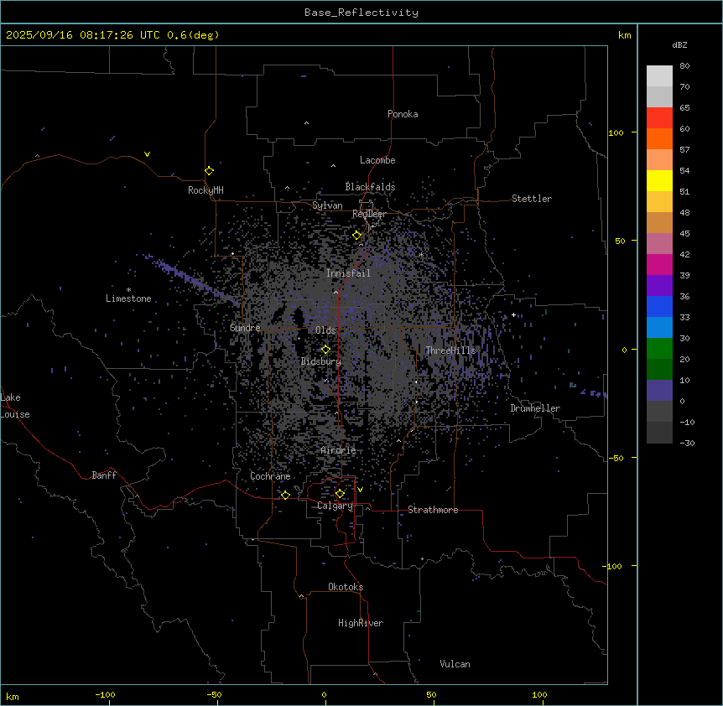
Task: Click the -30 value on dBZ scale
Action: coord(687,443)
